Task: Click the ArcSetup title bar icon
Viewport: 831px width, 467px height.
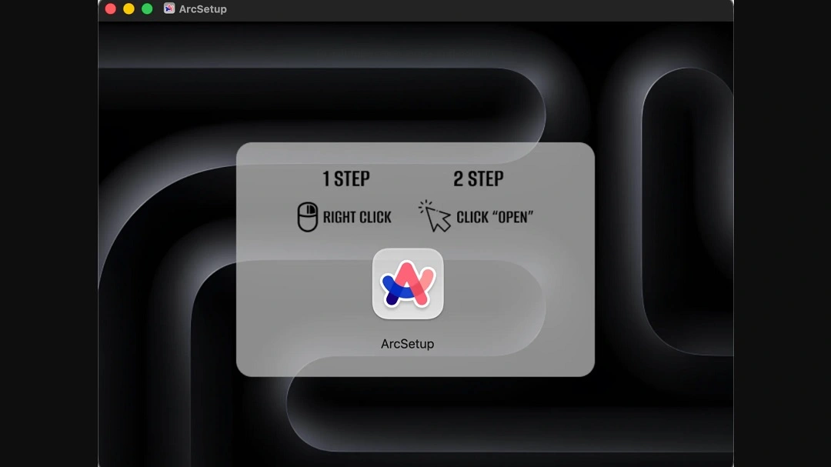Action: tap(169, 8)
